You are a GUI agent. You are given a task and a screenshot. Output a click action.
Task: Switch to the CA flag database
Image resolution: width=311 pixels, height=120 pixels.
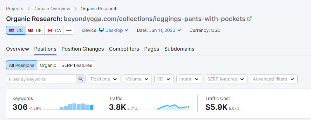54,30
